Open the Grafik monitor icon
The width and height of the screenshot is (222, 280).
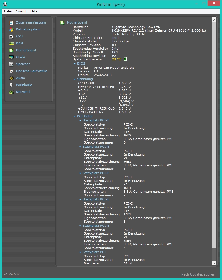pos(11,57)
